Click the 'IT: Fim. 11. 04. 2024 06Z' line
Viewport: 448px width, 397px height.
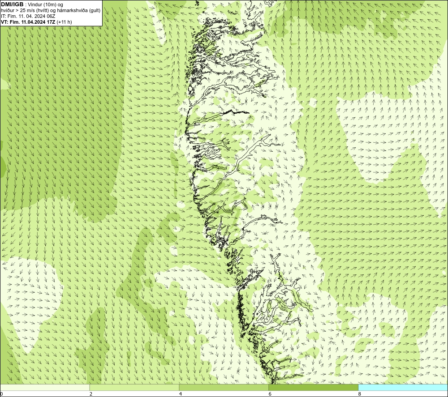(28, 16)
